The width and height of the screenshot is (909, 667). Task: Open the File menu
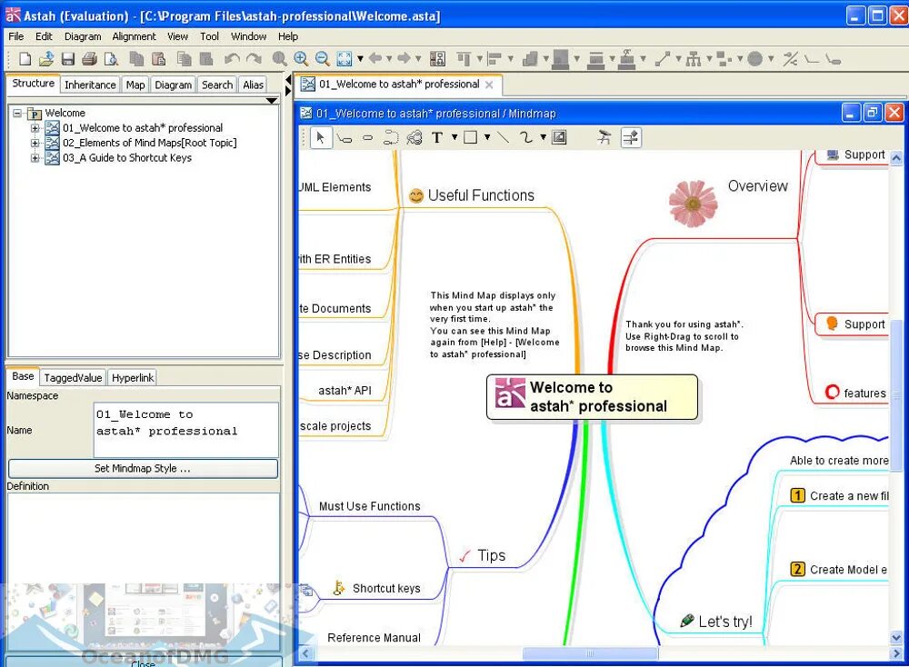point(16,36)
